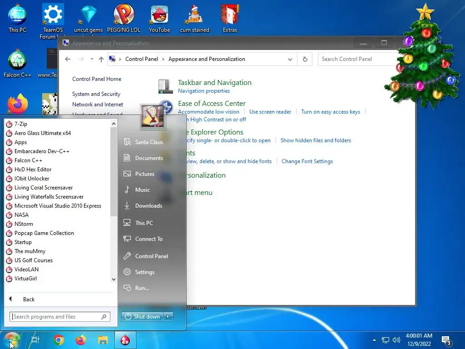Open the YouTube Angry Birds desktop icon
This screenshot has height=349, width=465.
pyautogui.click(x=159, y=18)
